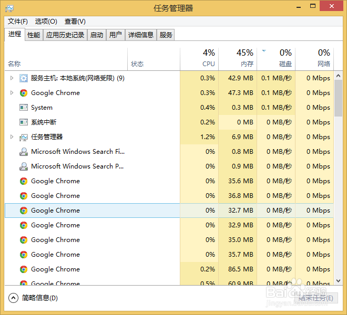Click the scrollbar up arrow

click(338, 76)
